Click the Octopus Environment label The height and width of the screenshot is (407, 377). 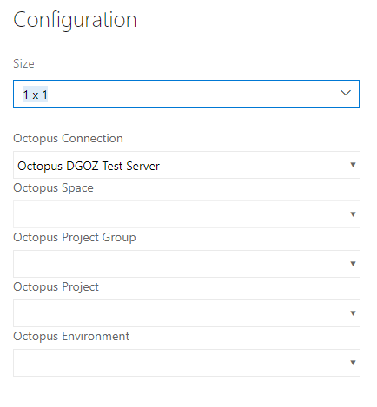pyautogui.click(x=71, y=337)
